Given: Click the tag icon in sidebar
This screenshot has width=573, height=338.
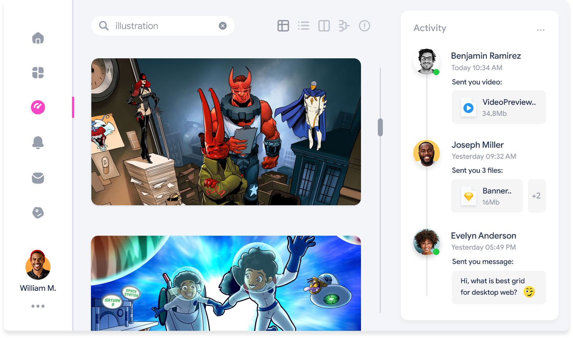Looking at the screenshot, I should [38, 213].
